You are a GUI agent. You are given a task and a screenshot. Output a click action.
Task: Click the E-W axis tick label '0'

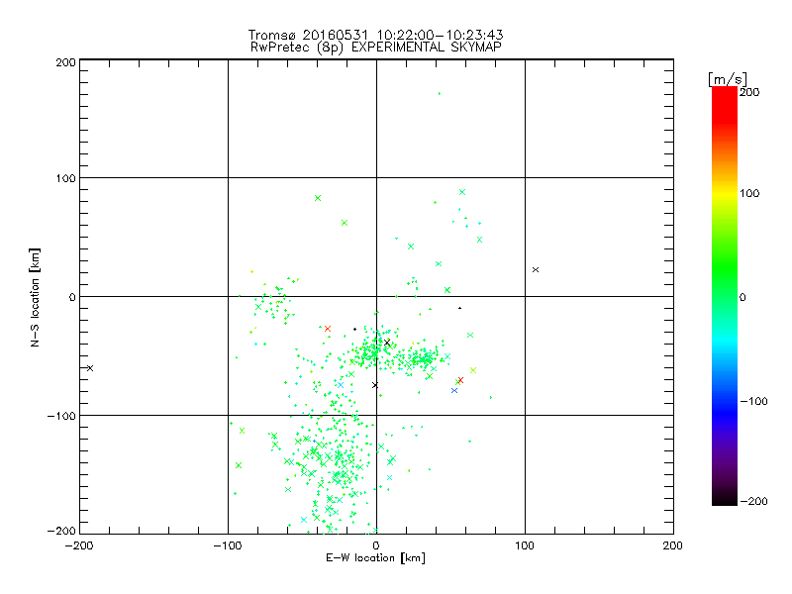[x=376, y=545]
